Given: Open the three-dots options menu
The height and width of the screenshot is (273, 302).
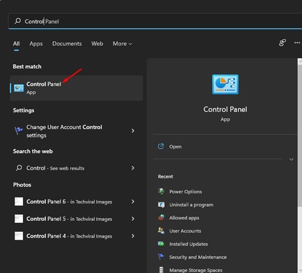Looking at the screenshot, I should (297, 43).
